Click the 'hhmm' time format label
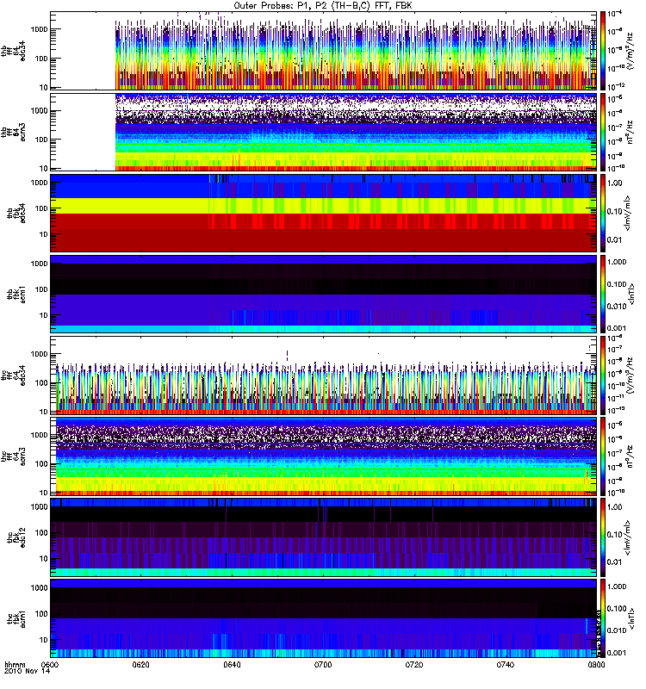This screenshot has height=689, width=646. [x=15, y=665]
